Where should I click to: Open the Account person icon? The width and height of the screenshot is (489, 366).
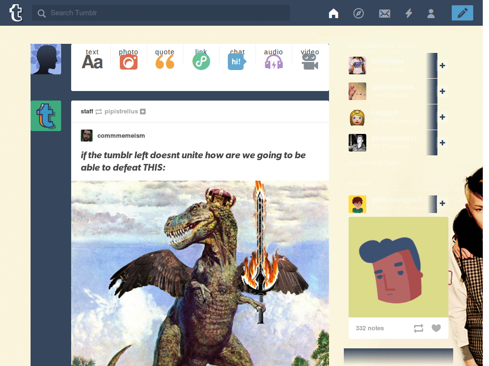coord(431,13)
